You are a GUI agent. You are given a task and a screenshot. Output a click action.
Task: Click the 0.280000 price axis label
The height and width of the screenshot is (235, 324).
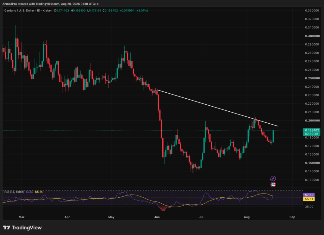tap(312, 53)
